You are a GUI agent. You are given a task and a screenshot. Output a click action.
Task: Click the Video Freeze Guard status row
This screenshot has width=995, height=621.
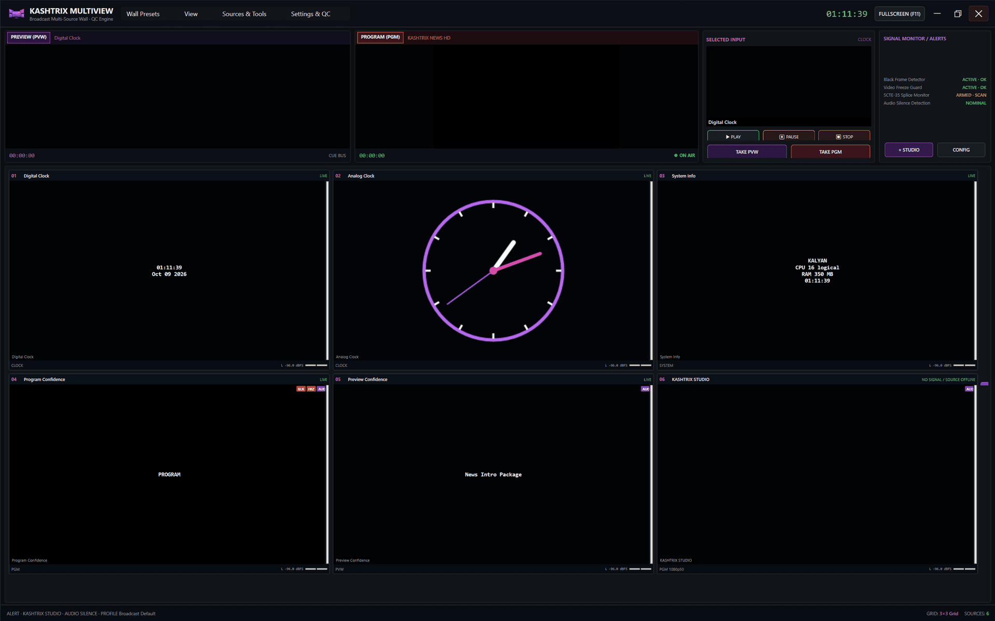coord(934,88)
